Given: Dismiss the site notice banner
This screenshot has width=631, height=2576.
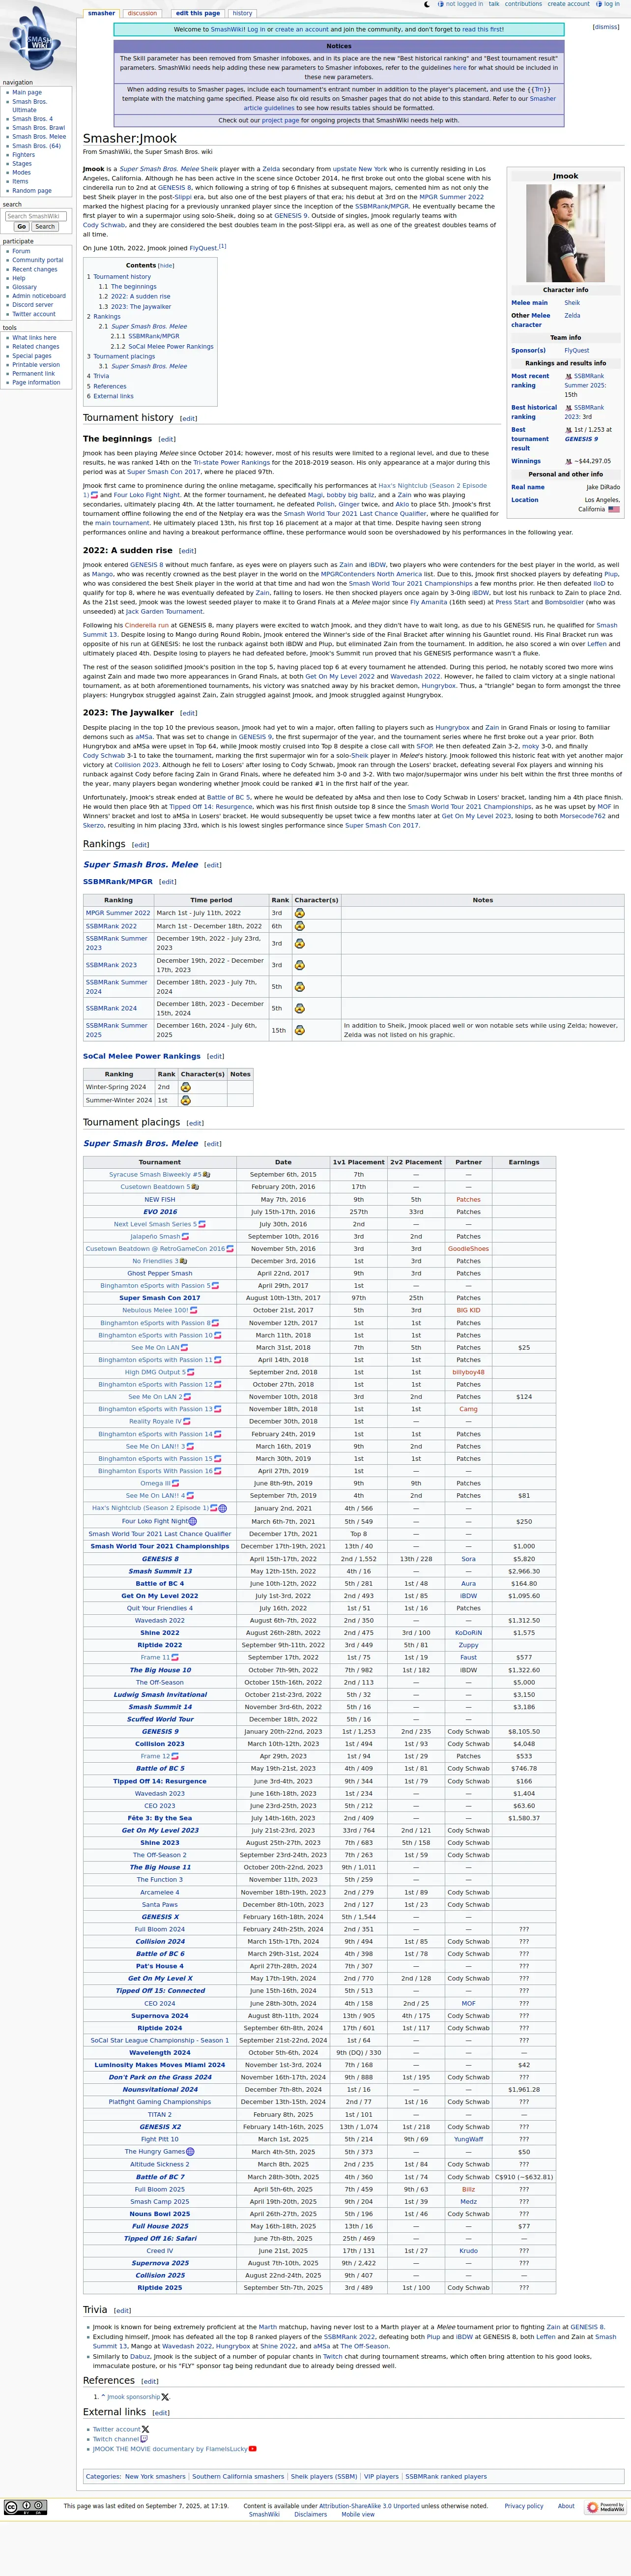Looking at the screenshot, I should [606, 27].
